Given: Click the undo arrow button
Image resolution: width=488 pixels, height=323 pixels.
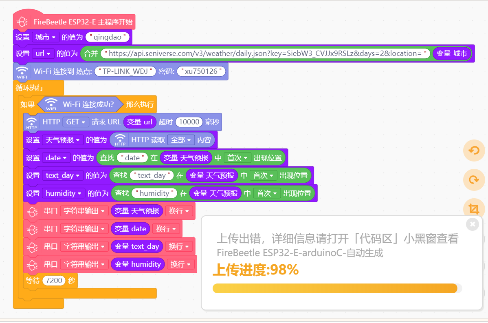Looking at the screenshot, I should coord(474,151).
